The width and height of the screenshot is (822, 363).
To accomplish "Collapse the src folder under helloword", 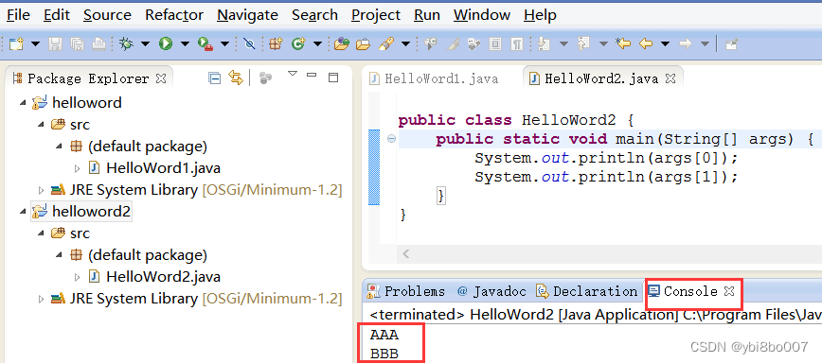I will click(41, 125).
